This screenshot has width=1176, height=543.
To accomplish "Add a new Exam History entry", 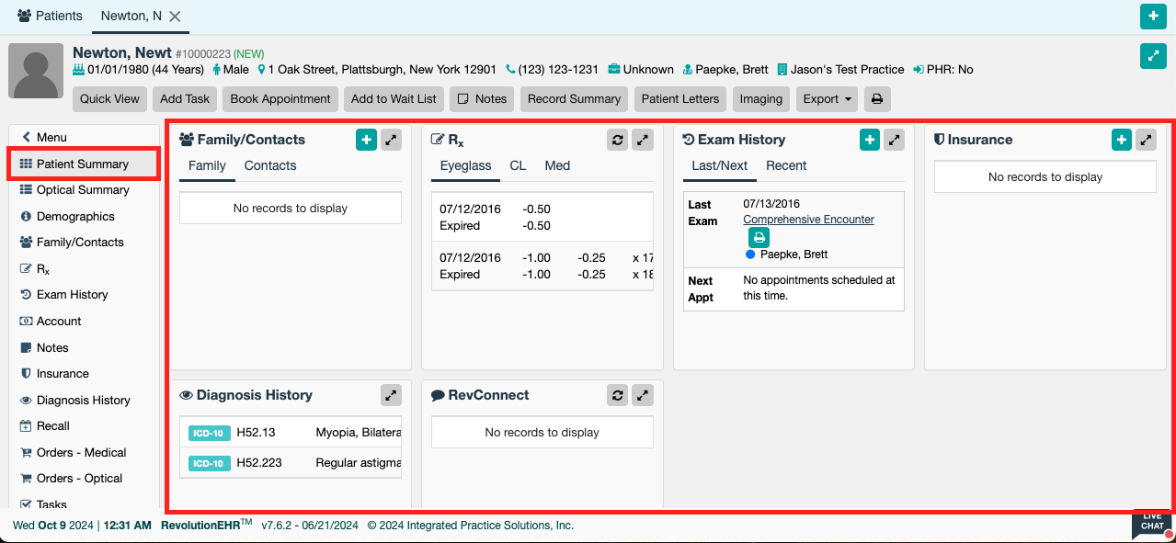I will coord(870,140).
